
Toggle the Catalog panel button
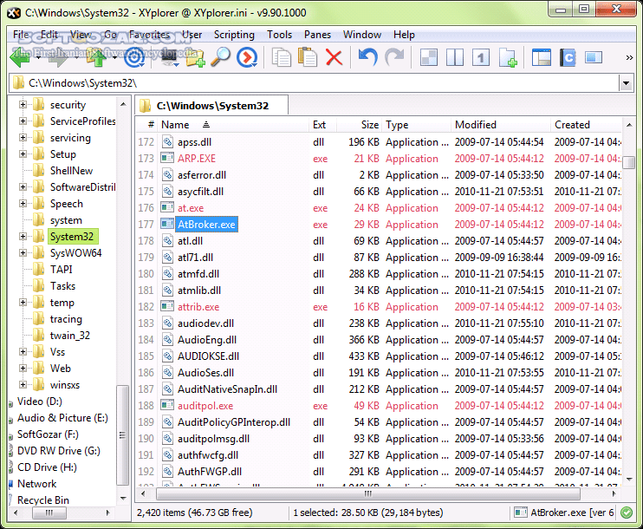point(568,58)
